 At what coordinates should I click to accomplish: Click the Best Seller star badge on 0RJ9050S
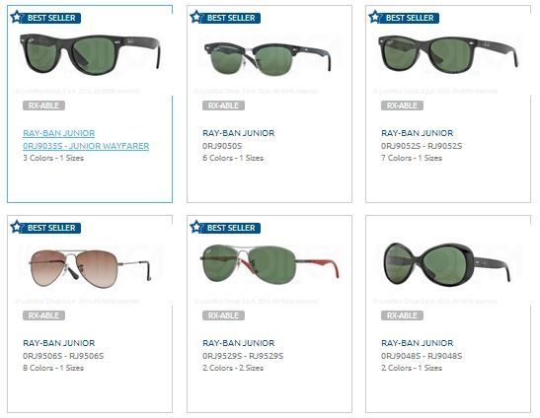click(225, 18)
